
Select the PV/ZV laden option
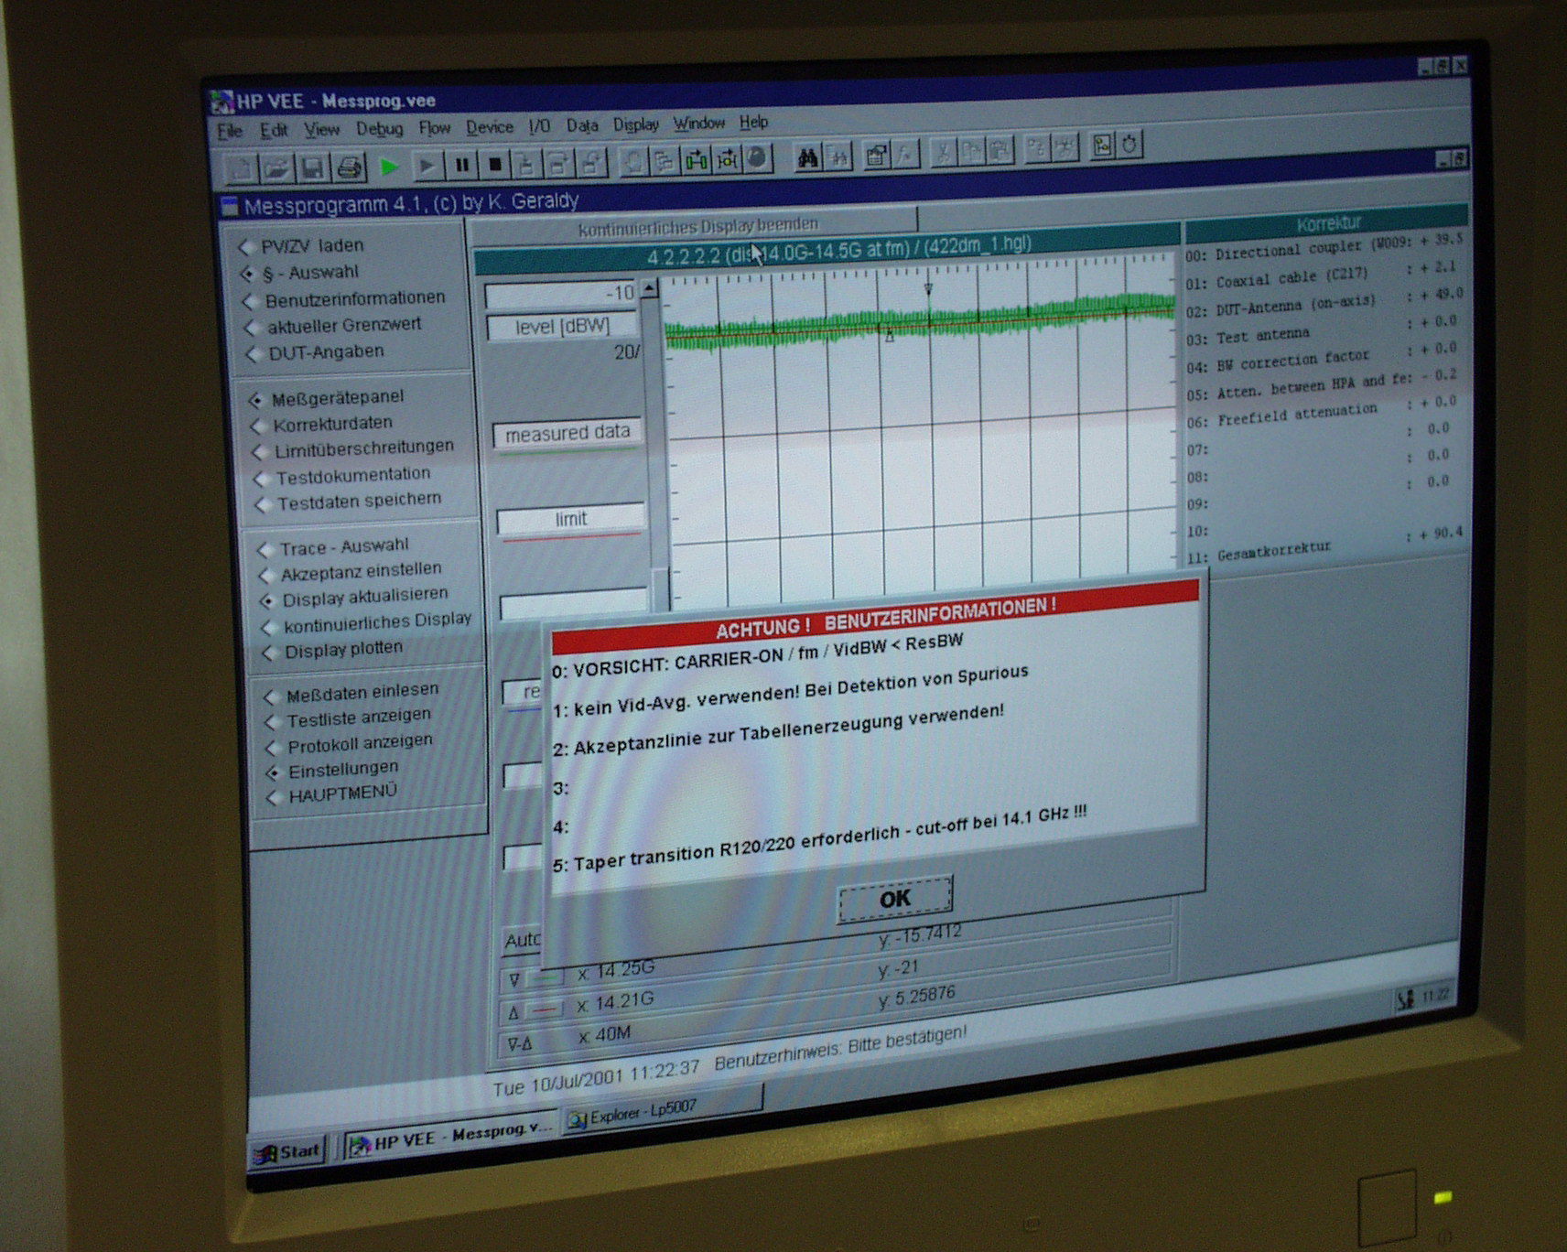click(302, 246)
